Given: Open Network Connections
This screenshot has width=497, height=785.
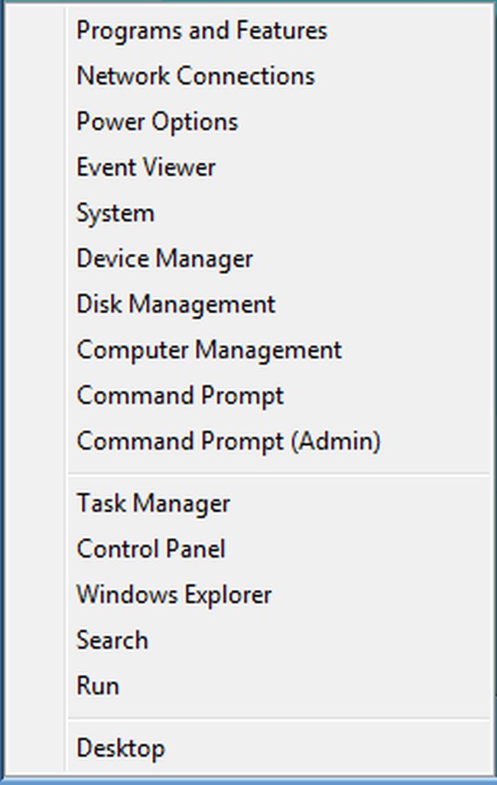Looking at the screenshot, I should point(194,76).
